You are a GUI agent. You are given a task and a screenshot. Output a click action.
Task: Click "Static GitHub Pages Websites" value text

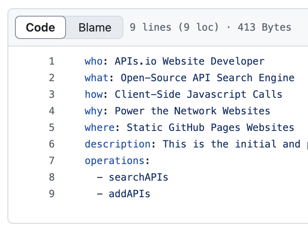click(x=210, y=128)
